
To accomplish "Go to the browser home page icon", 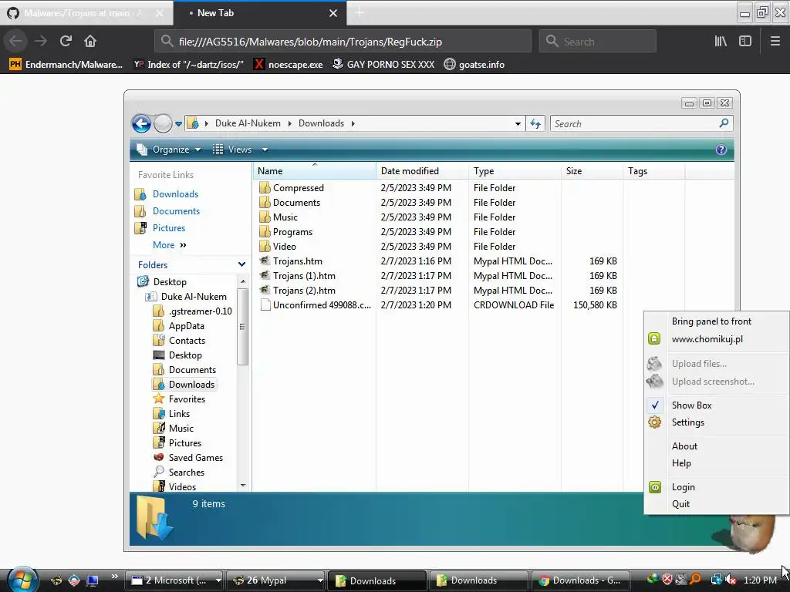I will tap(89, 42).
